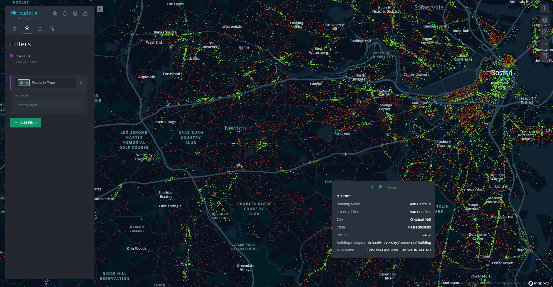Open the Base map settings tab

[x=40, y=29]
